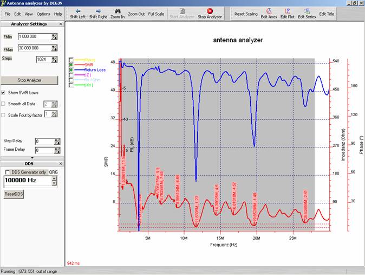Open Edit Axes from the toolbar
365x275 pixels.
(x=269, y=10)
